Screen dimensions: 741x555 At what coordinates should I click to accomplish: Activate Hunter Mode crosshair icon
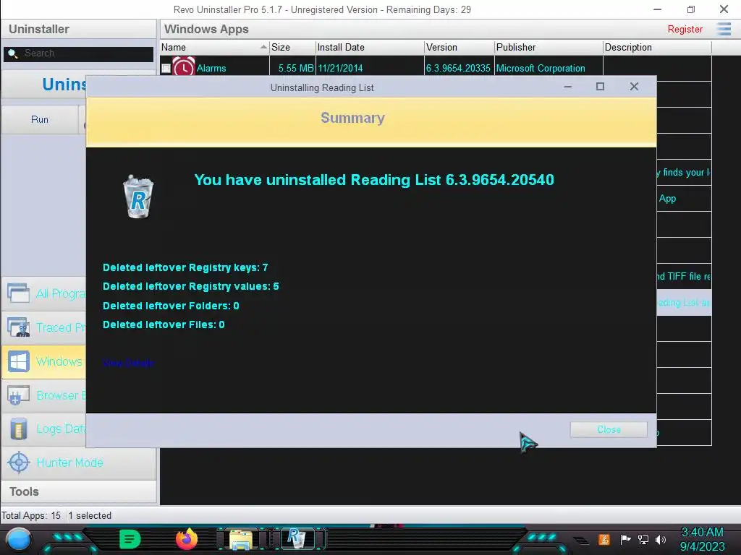[x=19, y=462]
